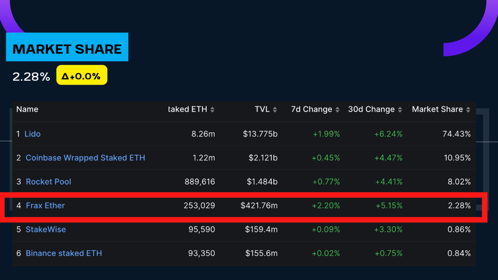Click the yellow Δ+0.0% change badge
Screen dimensions: 498x280
82,76
